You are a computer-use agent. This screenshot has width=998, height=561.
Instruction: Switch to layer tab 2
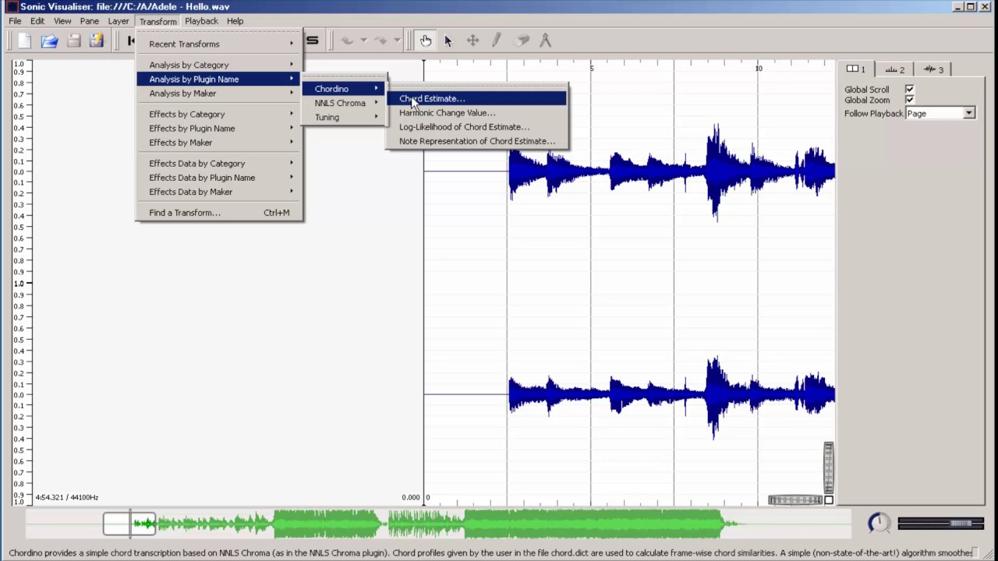[895, 69]
